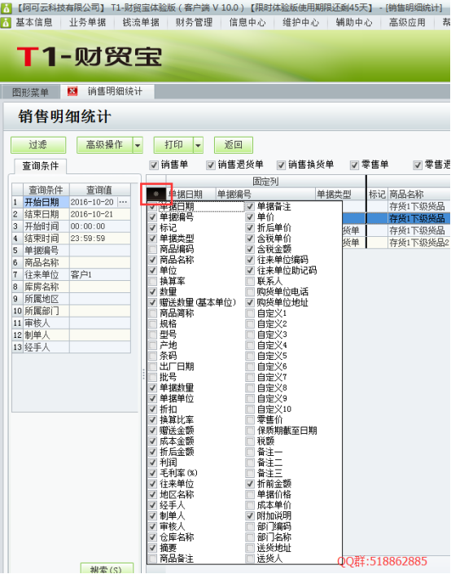Open the 财务管理 menu

pos(194,23)
